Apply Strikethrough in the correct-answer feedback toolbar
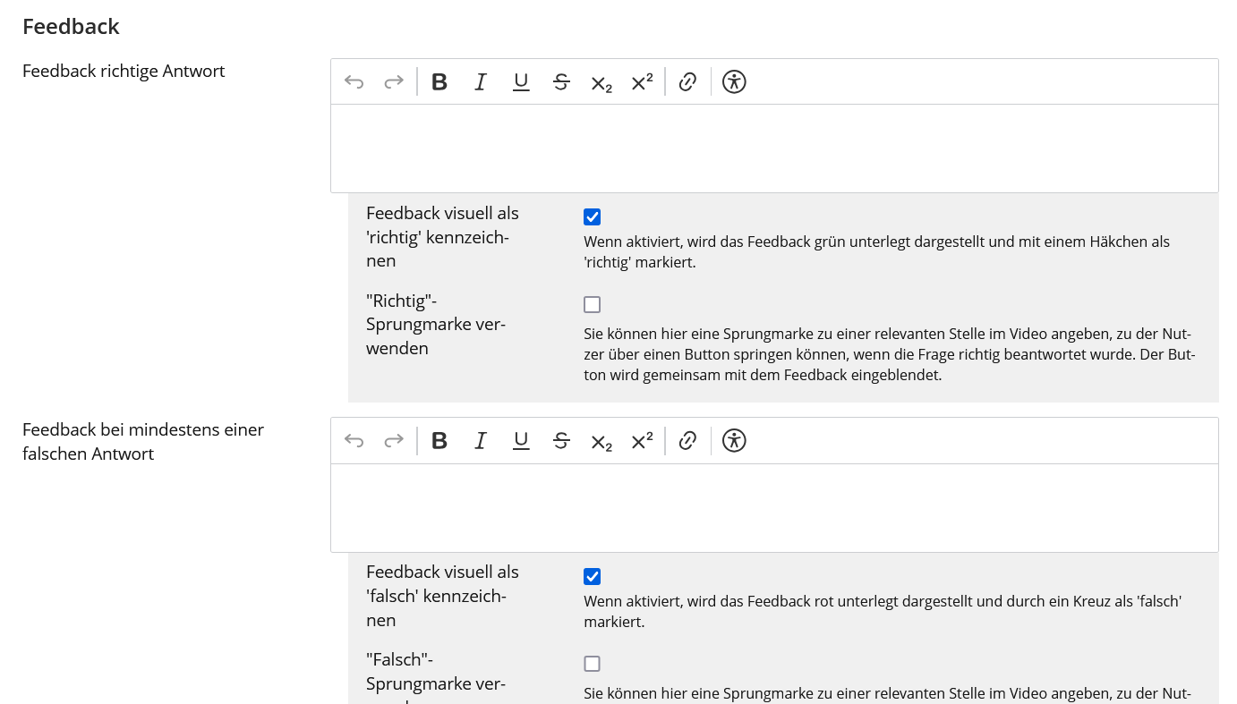Screen dimensions: 1237x704 pyautogui.click(x=561, y=82)
